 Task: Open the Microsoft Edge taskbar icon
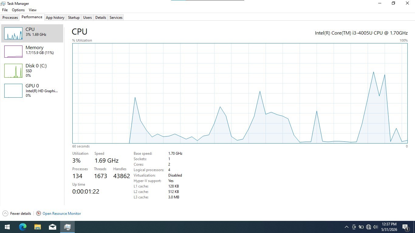click(x=23, y=227)
